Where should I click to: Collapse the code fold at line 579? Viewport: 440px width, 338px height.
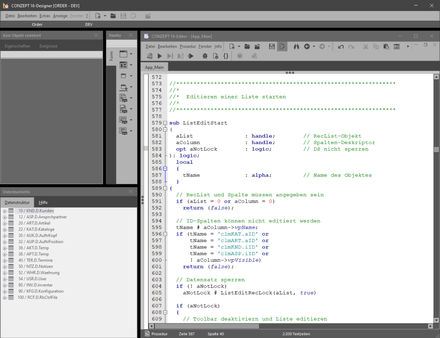(x=165, y=123)
